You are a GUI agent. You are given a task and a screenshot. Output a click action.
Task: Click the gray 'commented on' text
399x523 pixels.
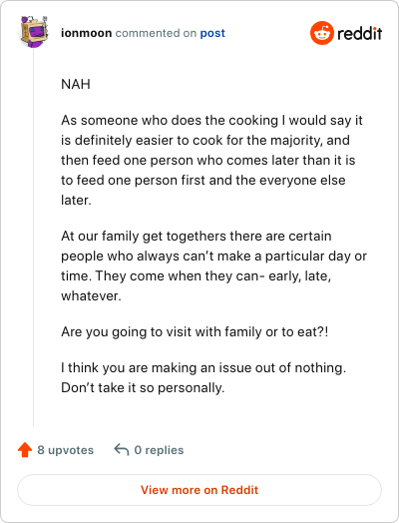tap(156, 33)
